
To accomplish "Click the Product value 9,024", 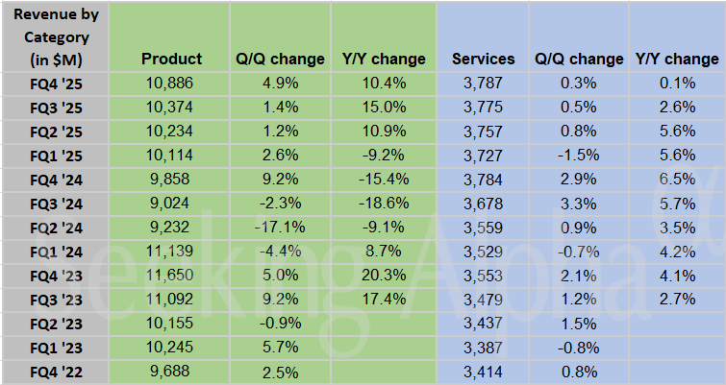I will tap(171, 204).
